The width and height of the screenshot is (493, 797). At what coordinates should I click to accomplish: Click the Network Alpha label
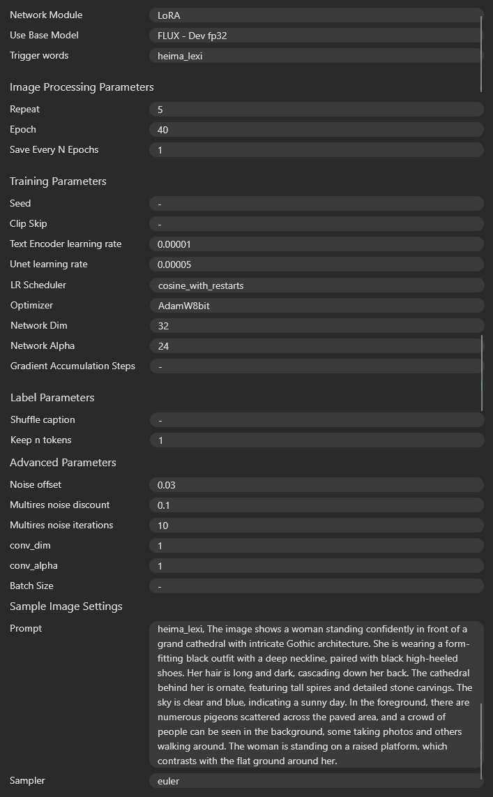tap(43, 345)
